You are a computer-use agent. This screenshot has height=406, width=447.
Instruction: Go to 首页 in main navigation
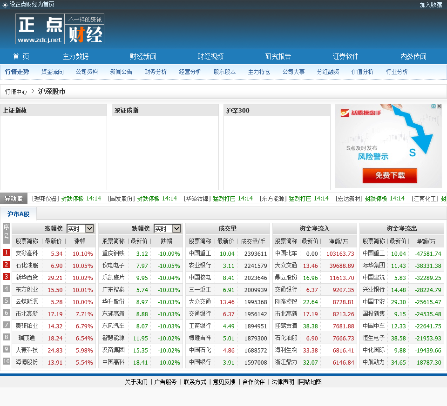(x=21, y=56)
